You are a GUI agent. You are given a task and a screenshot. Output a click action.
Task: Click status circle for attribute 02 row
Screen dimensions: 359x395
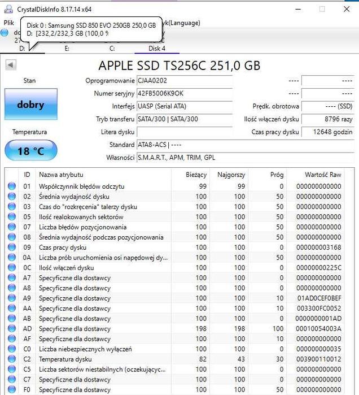(12, 196)
